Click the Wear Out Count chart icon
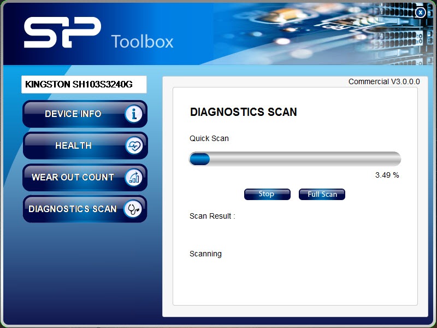Image resolution: width=437 pixels, height=328 pixels. pos(134,177)
